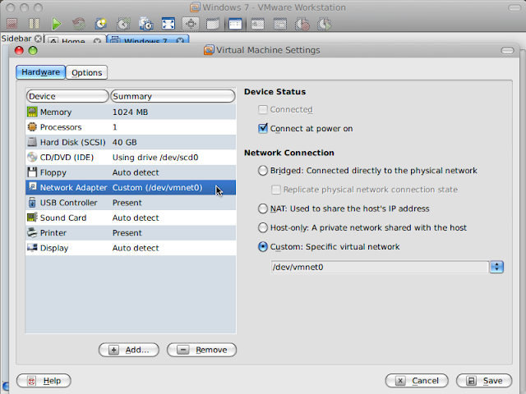Switch to the Options tab

coord(86,72)
